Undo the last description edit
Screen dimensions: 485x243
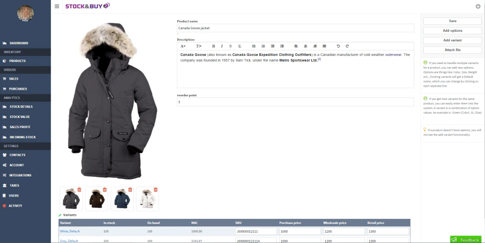tap(338, 46)
